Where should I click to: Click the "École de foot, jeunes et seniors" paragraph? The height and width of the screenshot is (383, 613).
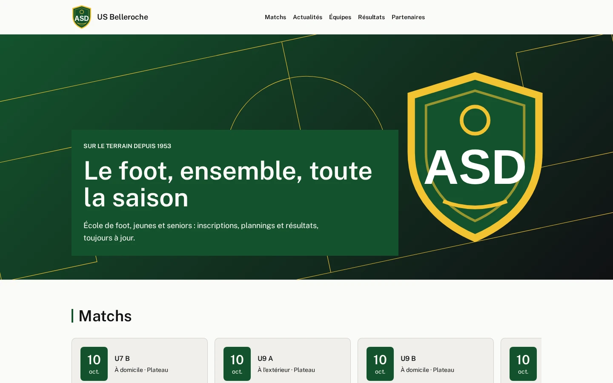(x=201, y=232)
